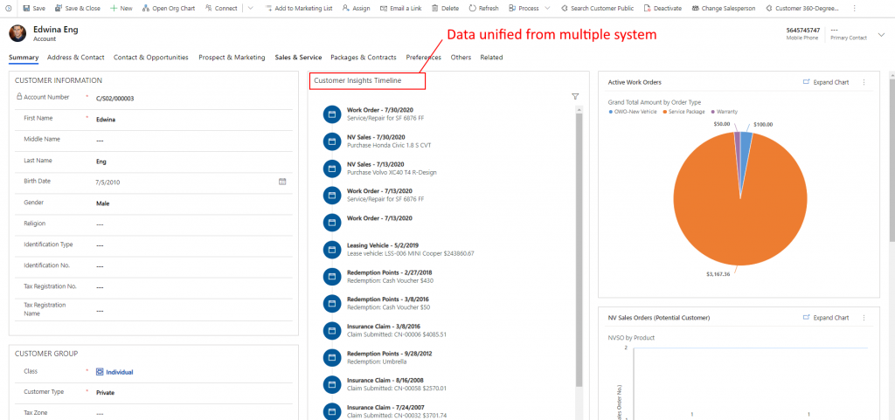Switch to the Address & Contact tab
Image resolution: width=895 pixels, height=420 pixels.
click(x=76, y=58)
